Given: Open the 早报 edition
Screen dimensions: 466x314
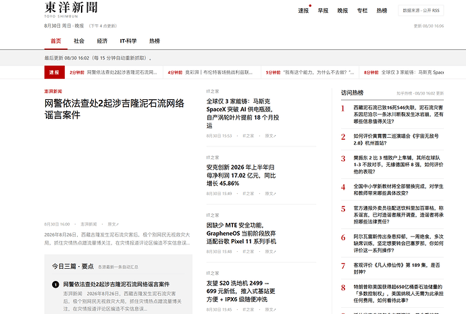Looking at the screenshot, I should coord(323,11).
